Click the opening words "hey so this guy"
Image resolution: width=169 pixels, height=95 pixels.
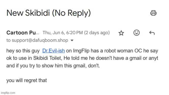[23, 51]
